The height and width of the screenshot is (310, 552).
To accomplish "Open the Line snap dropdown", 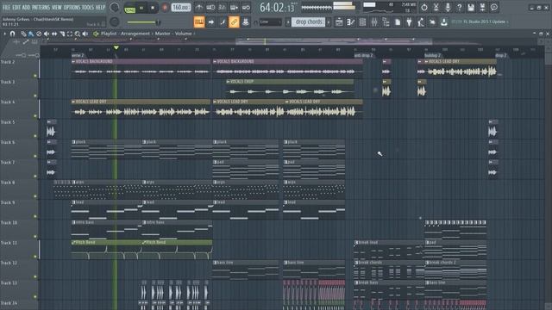I will pos(270,22).
